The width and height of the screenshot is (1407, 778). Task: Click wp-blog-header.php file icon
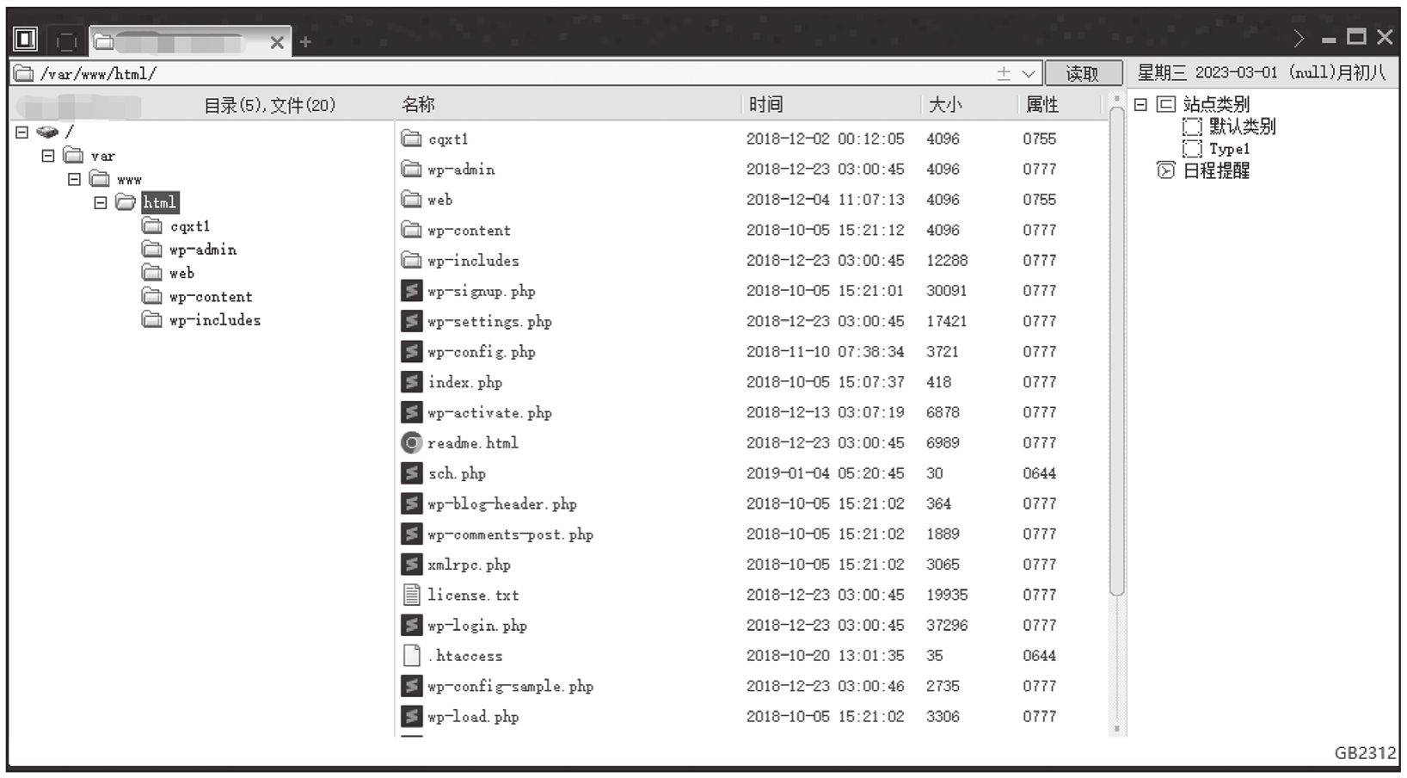click(412, 503)
